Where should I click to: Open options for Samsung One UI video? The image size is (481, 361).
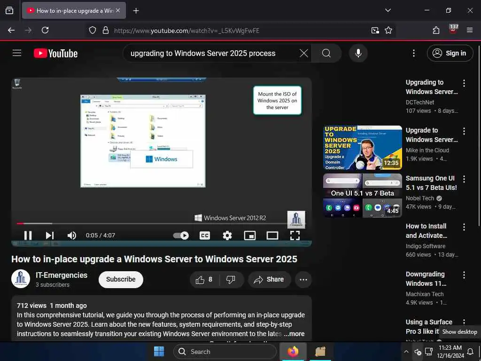(464, 179)
